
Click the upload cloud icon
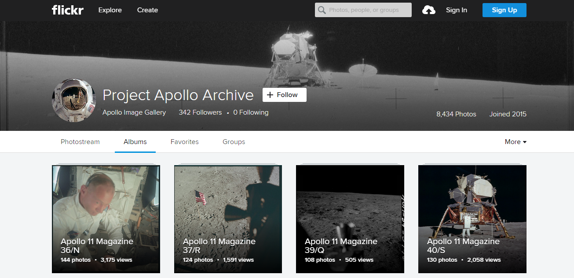point(428,10)
